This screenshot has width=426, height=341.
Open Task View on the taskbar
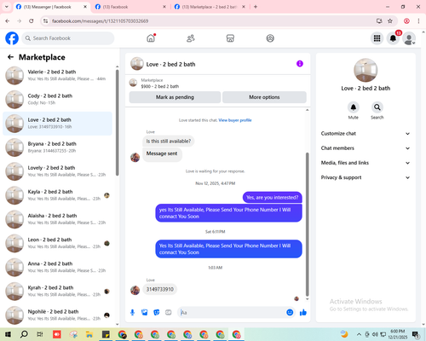pos(40,334)
